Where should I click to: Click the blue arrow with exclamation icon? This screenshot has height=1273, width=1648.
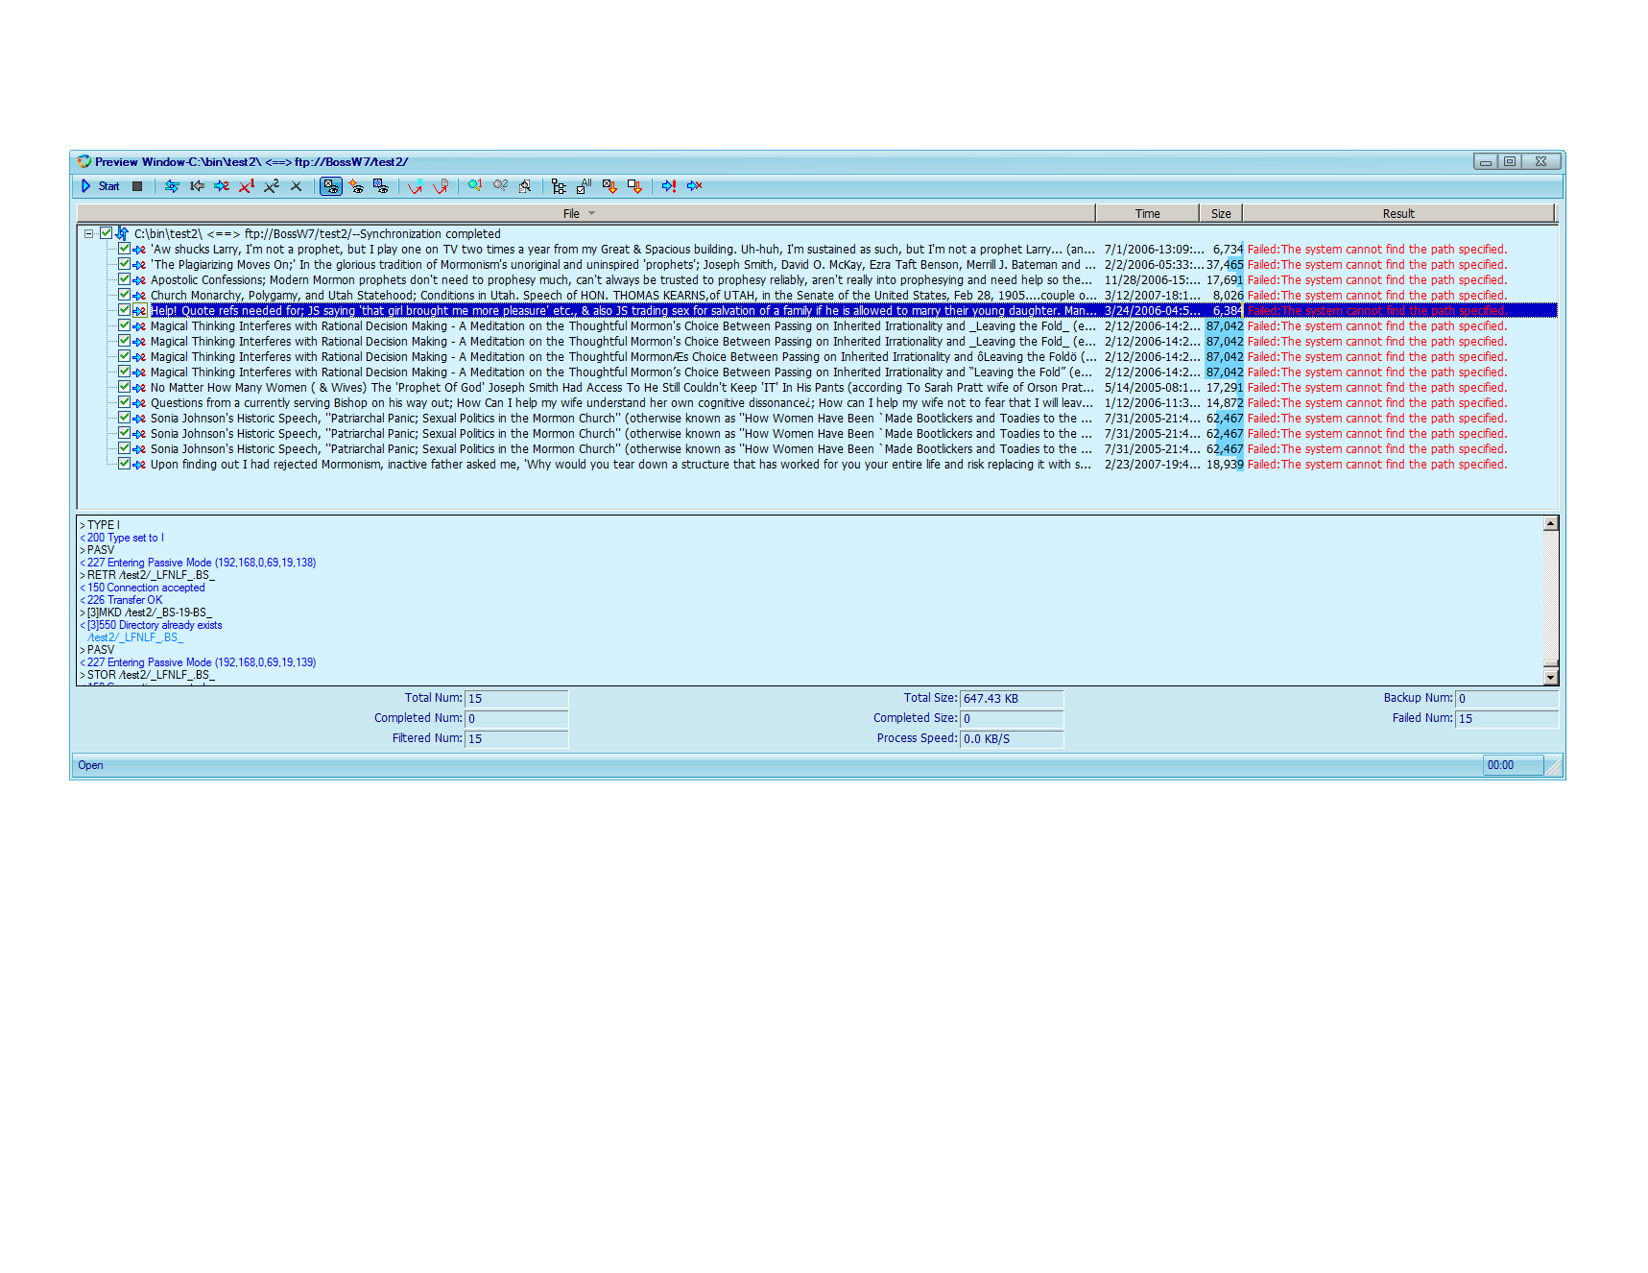[669, 186]
